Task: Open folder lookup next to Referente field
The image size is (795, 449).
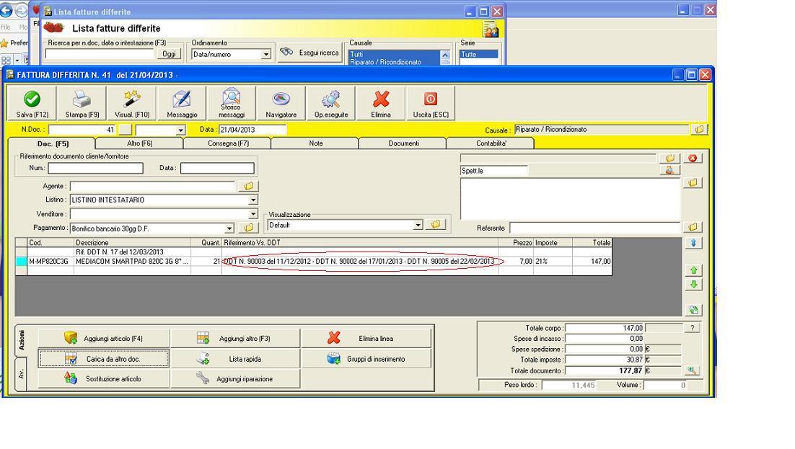Action: [x=693, y=227]
